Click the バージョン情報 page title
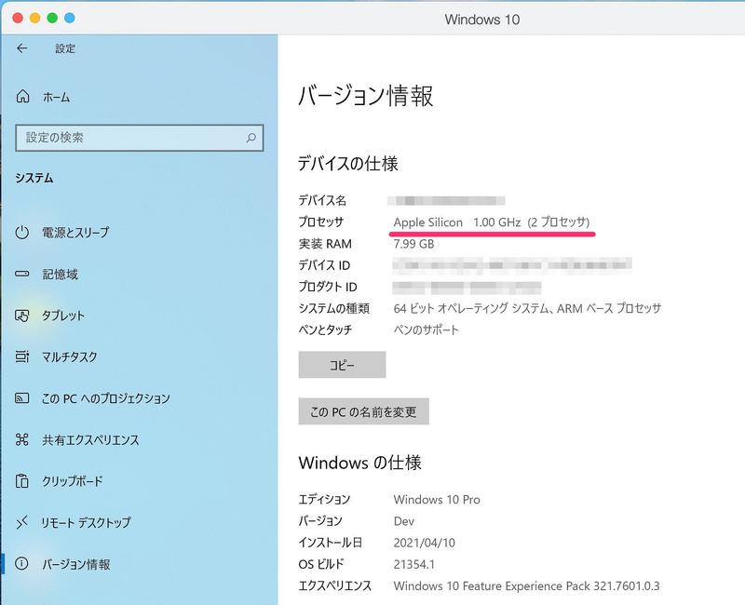Viewport: 745px width, 605px height. click(365, 96)
